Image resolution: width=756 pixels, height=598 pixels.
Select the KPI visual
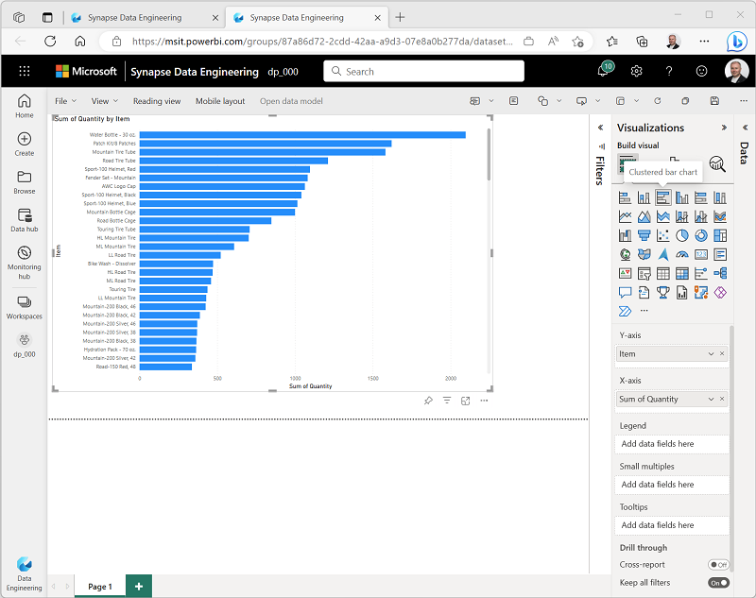pyautogui.click(x=625, y=274)
